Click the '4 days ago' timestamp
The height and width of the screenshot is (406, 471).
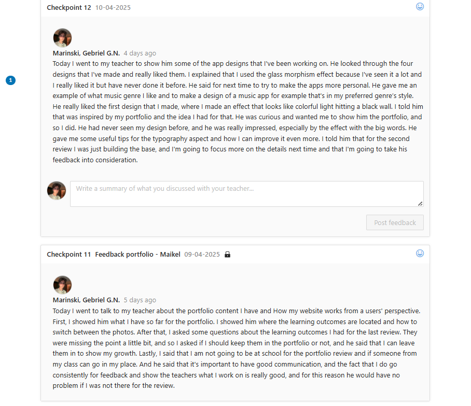140,53
